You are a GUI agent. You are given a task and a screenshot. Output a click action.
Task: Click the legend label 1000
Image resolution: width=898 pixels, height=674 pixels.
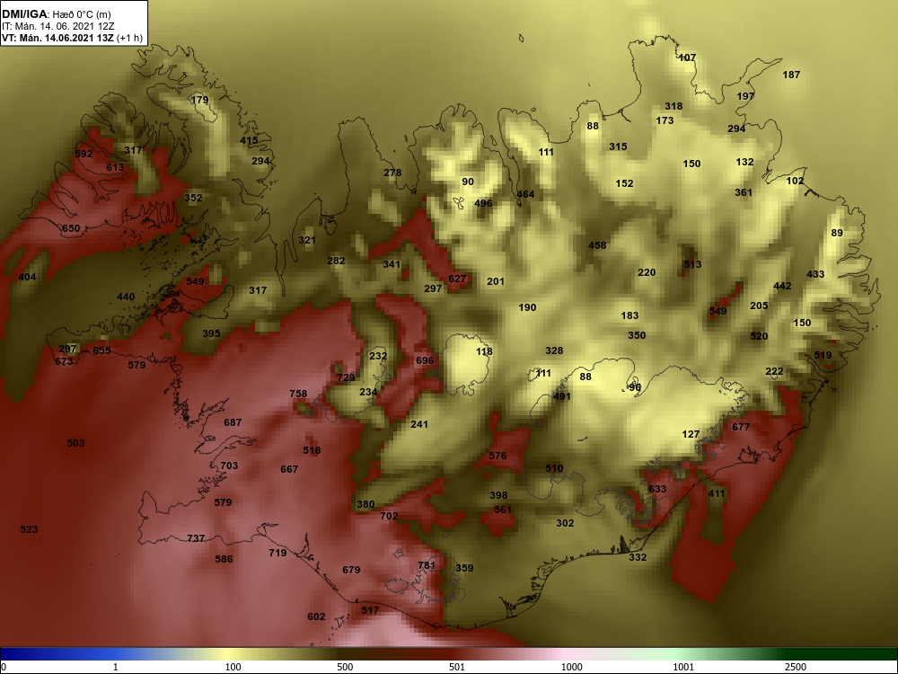(x=572, y=667)
